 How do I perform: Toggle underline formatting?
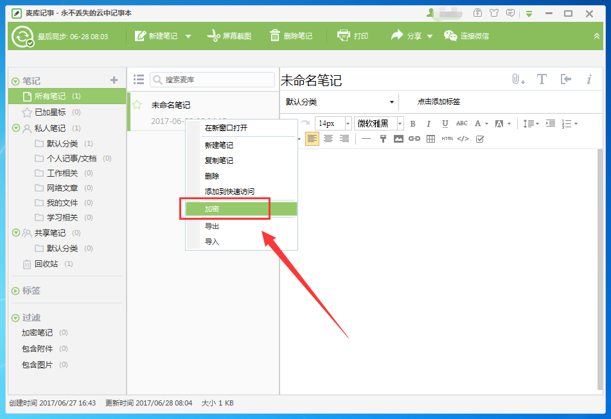pos(446,123)
